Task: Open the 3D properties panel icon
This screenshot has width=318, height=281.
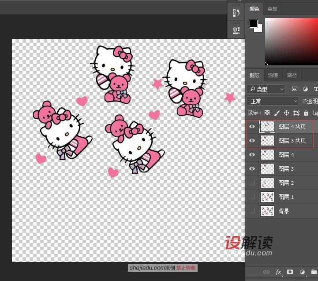Action: point(236,30)
